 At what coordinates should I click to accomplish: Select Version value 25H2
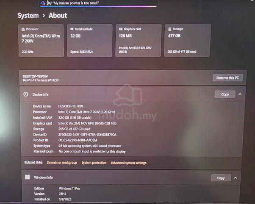coord(63,194)
